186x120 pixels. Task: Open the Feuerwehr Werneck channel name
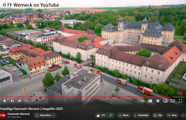tap(19, 114)
